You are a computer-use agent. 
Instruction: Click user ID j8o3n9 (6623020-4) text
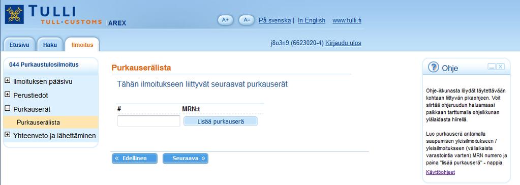click(x=297, y=43)
